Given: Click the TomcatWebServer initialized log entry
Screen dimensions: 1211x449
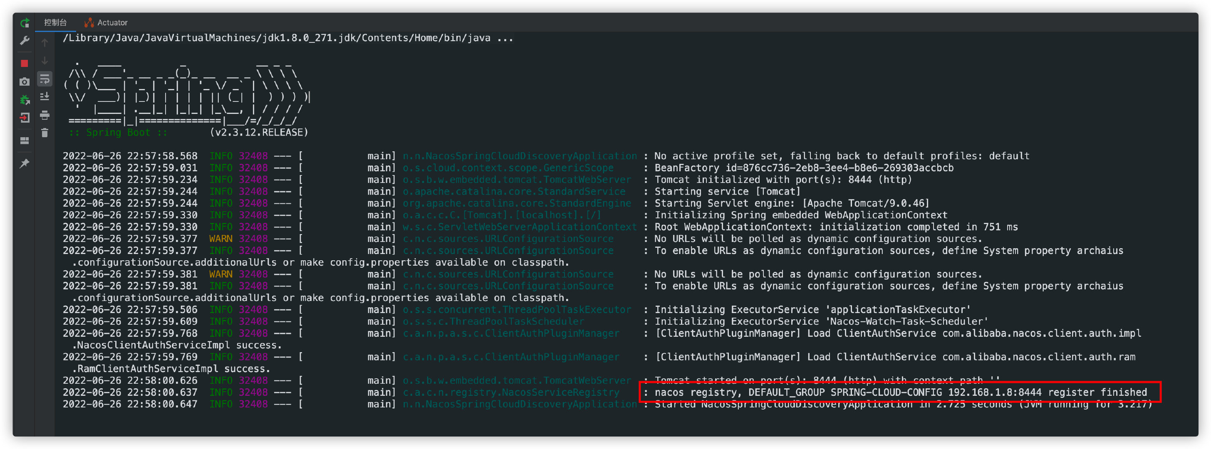Looking at the screenshot, I should click(783, 180).
